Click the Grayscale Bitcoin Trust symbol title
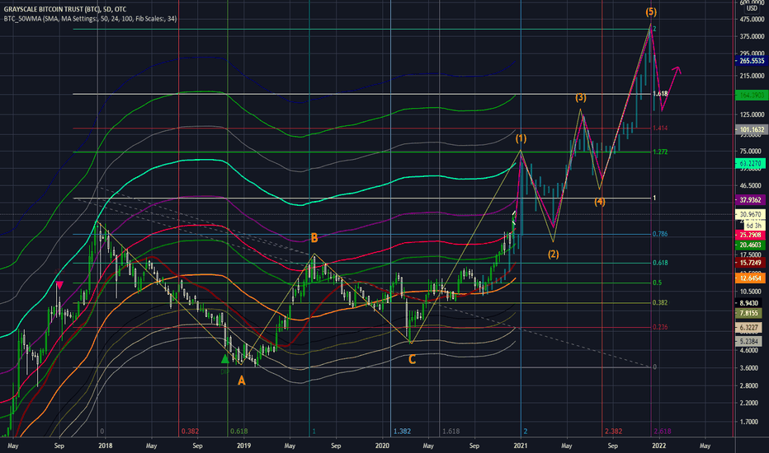The width and height of the screenshot is (769, 453). click(x=65, y=9)
